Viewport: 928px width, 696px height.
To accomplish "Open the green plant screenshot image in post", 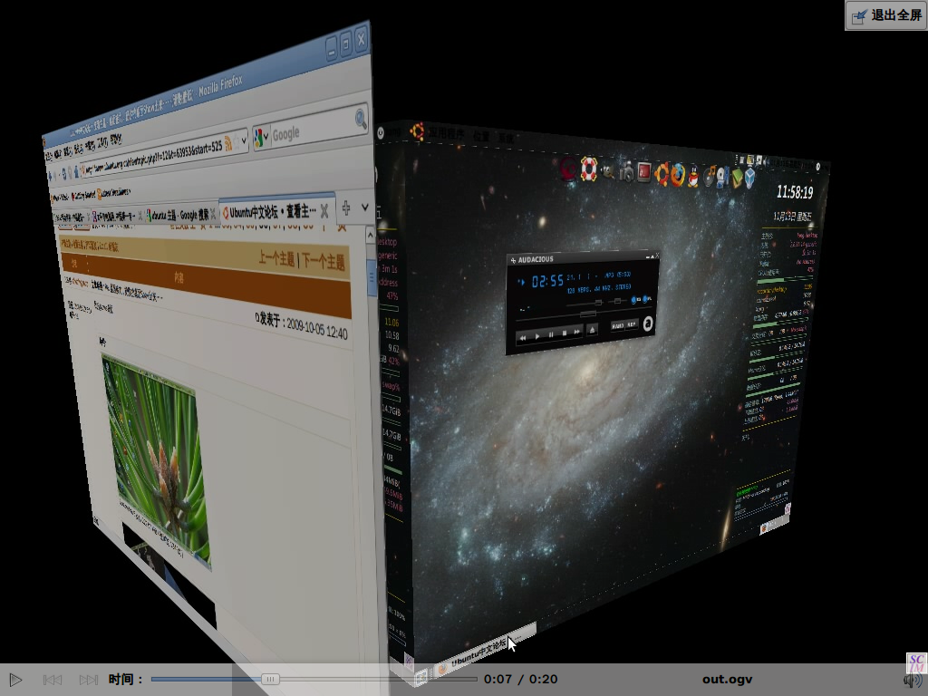I will tap(158, 459).
